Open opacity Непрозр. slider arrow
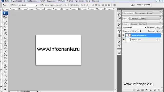The image size is (164, 92). pyautogui.click(x=161, y=27)
